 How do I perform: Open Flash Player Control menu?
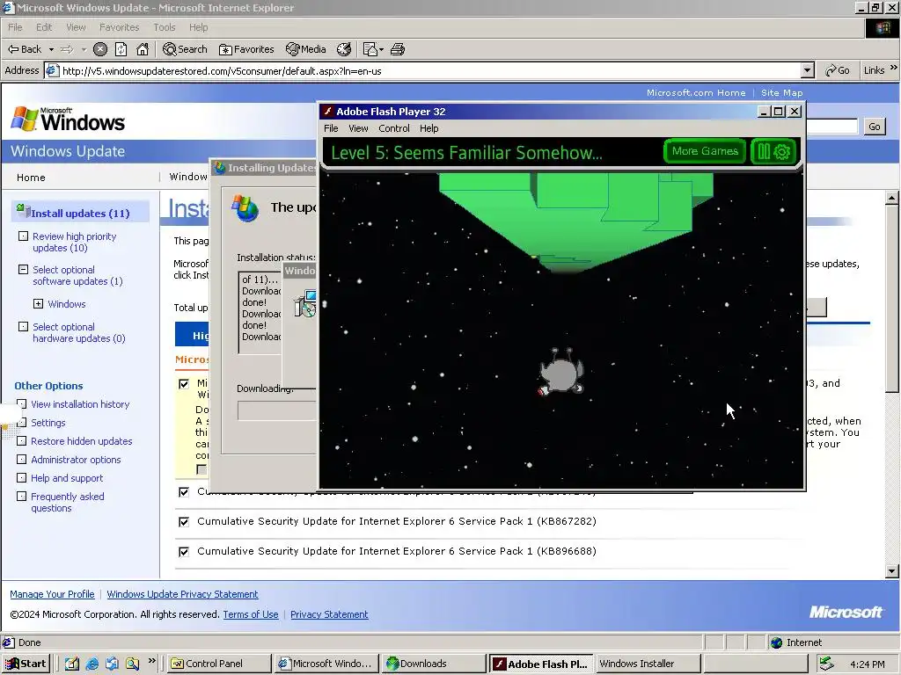pos(393,128)
